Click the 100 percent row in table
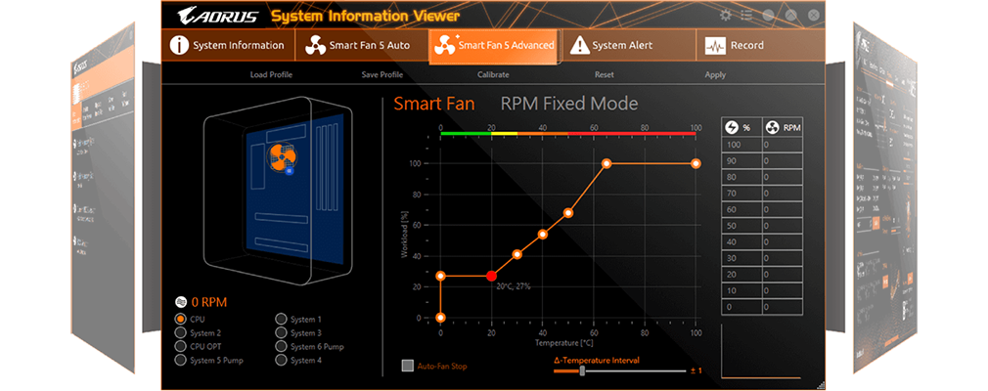The width and height of the screenshot is (988, 391). click(762, 145)
